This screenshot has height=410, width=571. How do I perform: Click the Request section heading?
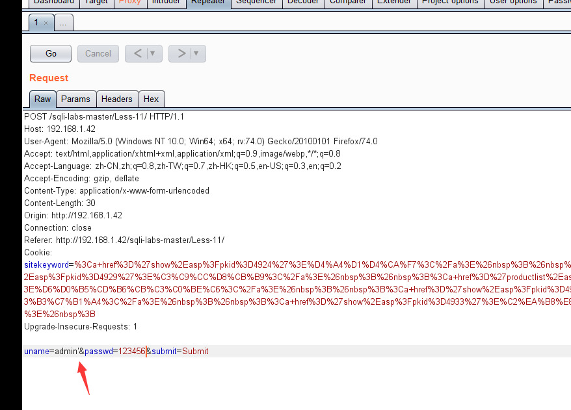(49, 78)
